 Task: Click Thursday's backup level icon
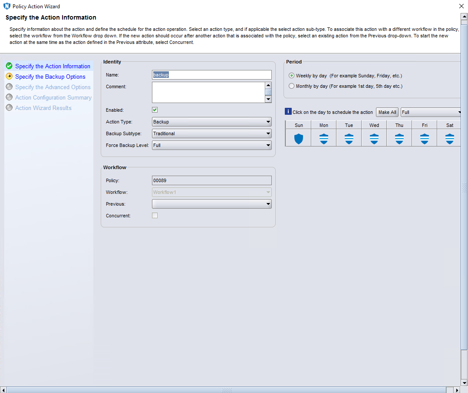click(399, 139)
